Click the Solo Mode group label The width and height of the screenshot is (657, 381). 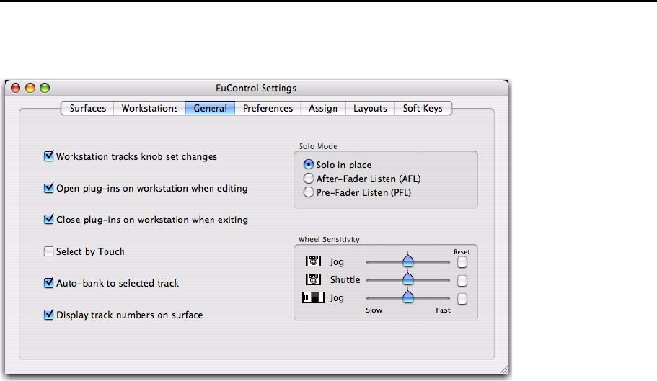coord(318,146)
